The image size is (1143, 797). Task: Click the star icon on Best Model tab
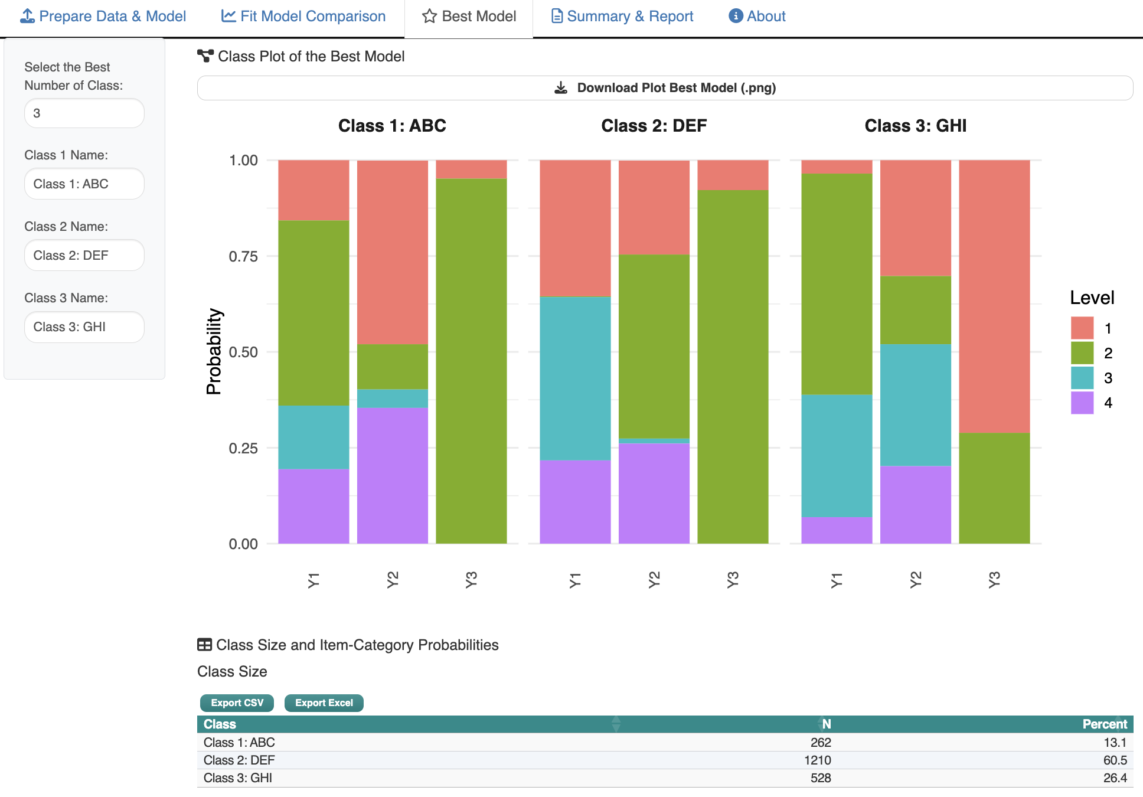click(x=429, y=16)
